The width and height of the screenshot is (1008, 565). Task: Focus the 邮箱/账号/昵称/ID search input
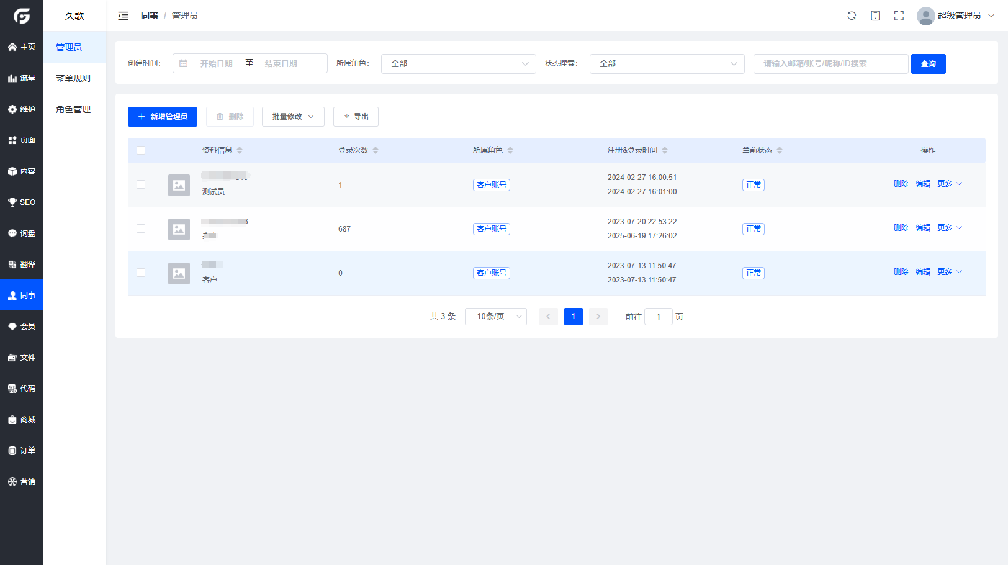point(830,64)
